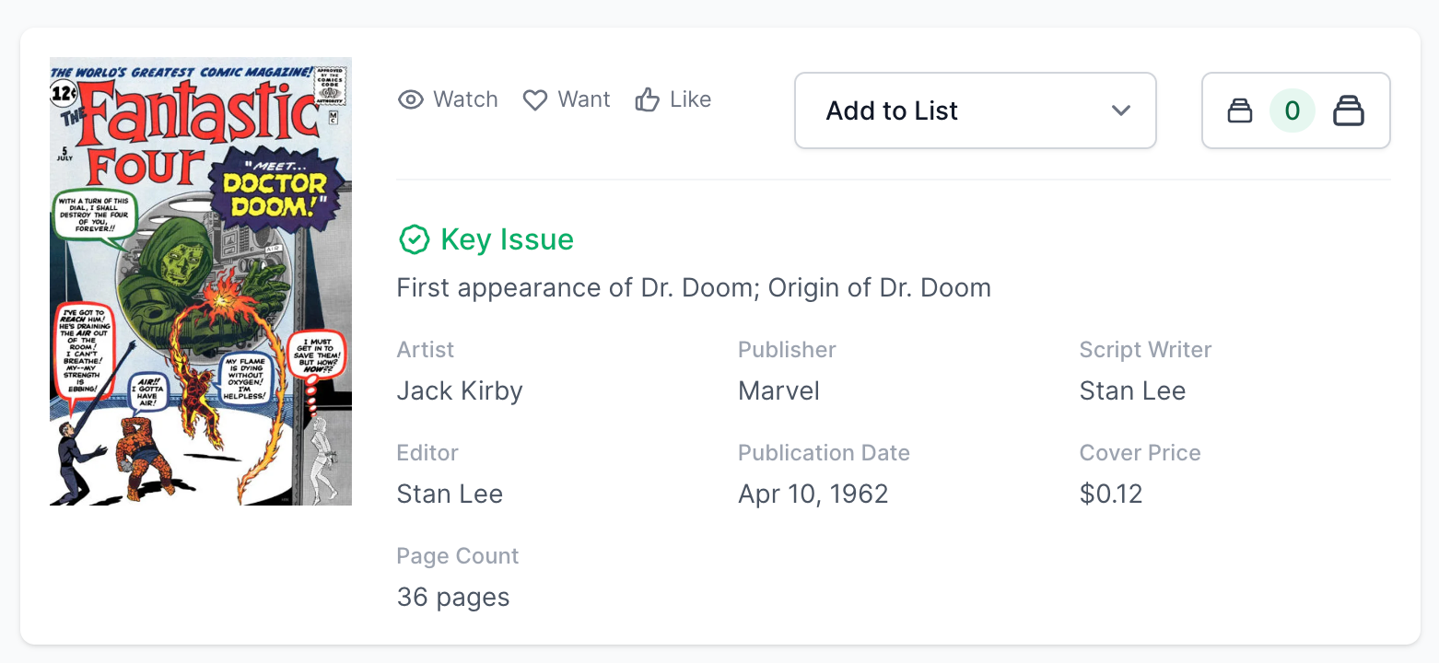Click the eye Watch icon
The image size is (1439, 663).
(411, 99)
